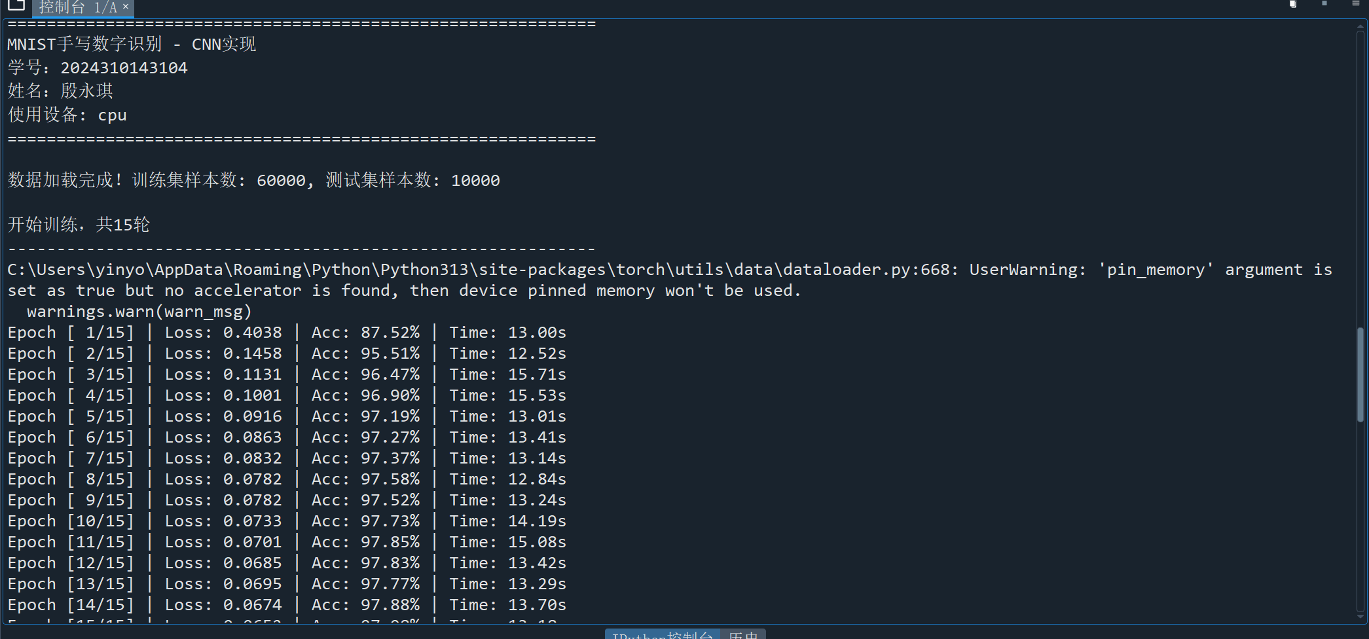Click the Epoch 2/15 output row

pos(287,353)
